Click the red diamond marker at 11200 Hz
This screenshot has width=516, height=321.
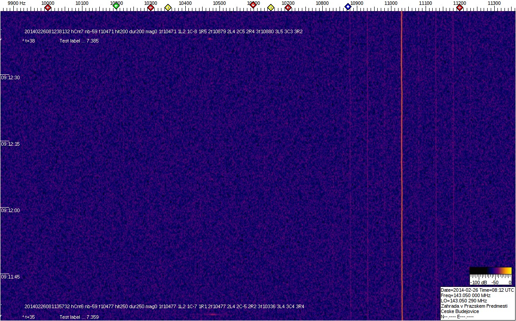pyautogui.click(x=460, y=8)
